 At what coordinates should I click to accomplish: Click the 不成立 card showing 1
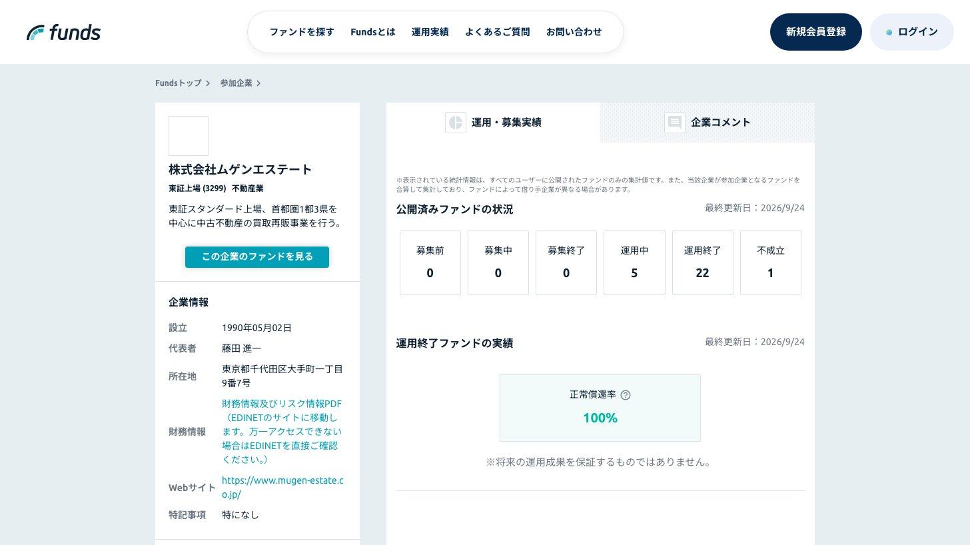point(771,263)
